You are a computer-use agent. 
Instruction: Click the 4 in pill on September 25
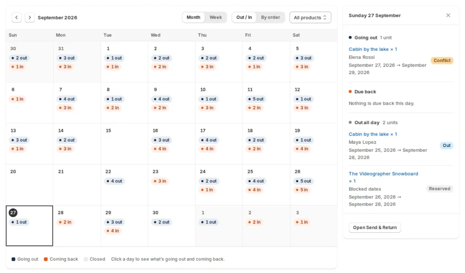[x=254, y=190]
